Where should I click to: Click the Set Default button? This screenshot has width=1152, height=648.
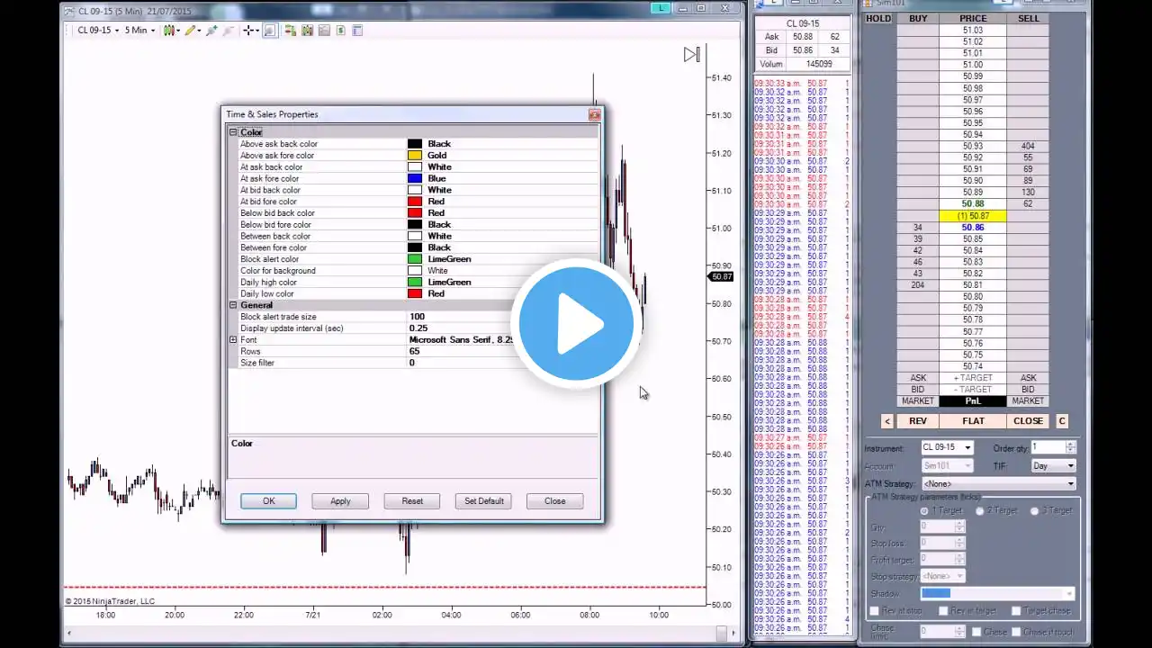point(484,501)
